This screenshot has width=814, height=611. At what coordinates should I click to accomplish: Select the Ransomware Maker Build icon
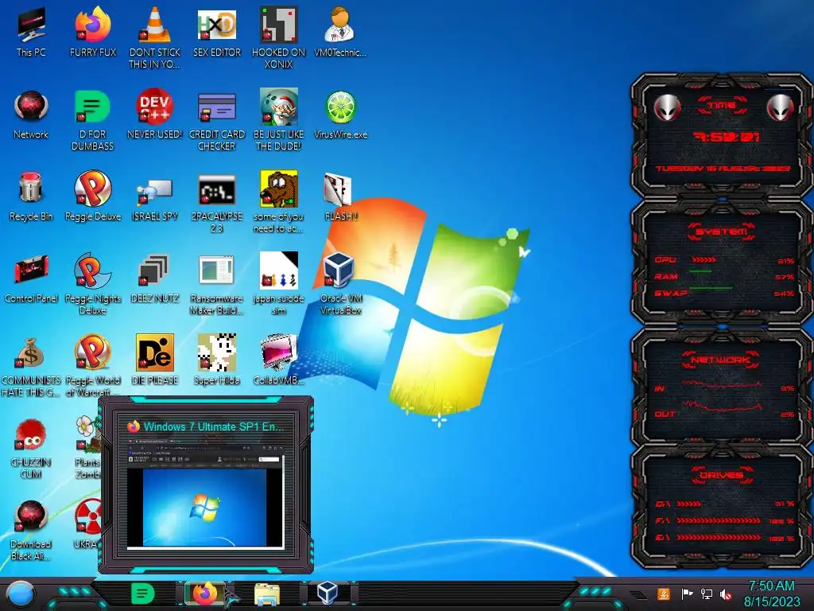click(x=216, y=270)
